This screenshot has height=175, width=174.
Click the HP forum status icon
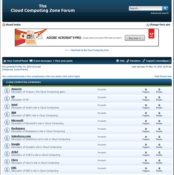click(7, 99)
